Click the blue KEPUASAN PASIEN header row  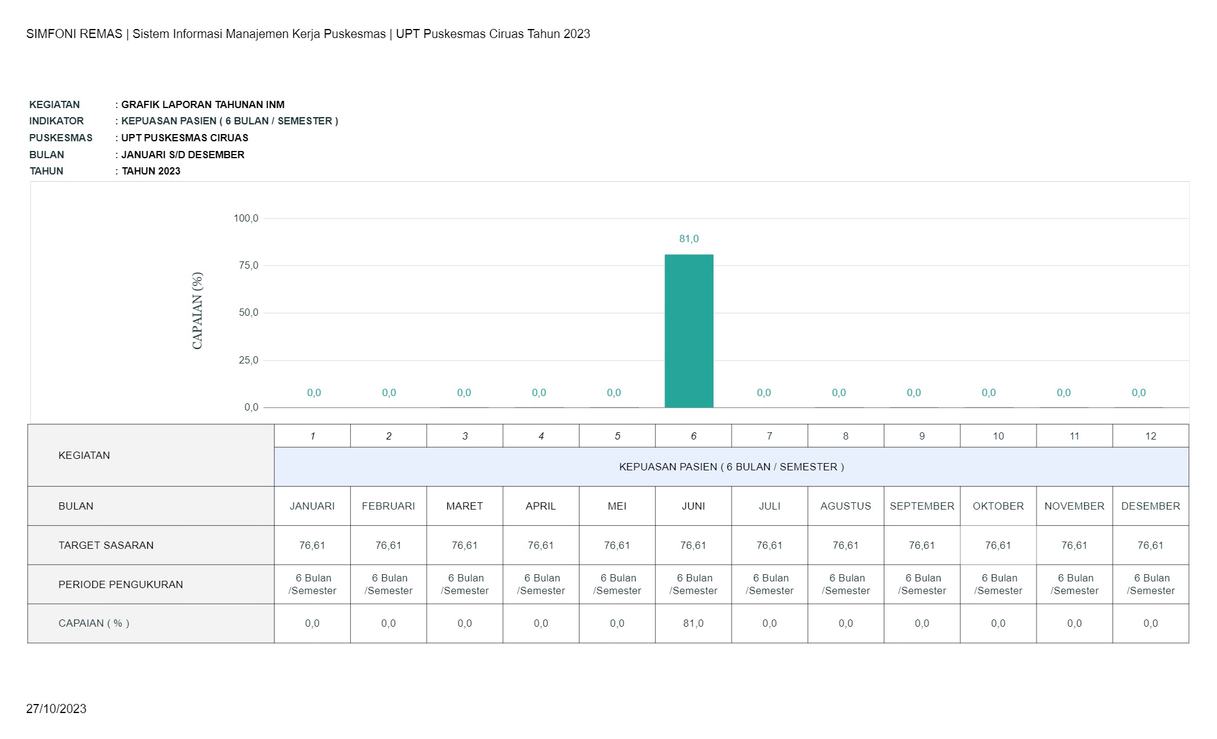click(731, 467)
